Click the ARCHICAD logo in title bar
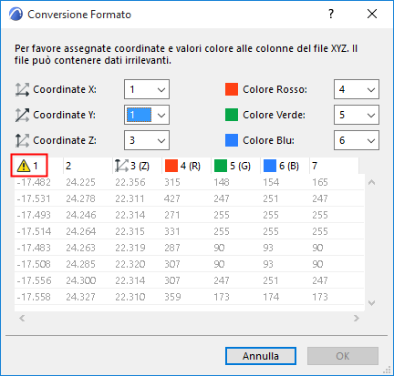Image resolution: width=394 pixels, height=376 pixels. click(x=16, y=15)
